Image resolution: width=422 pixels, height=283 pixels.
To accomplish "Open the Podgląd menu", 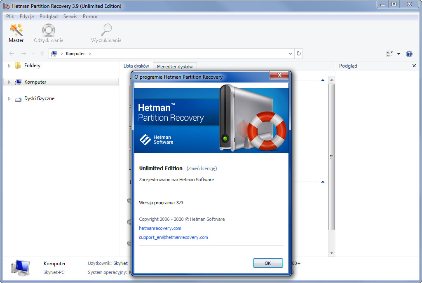I will pos(49,16).
